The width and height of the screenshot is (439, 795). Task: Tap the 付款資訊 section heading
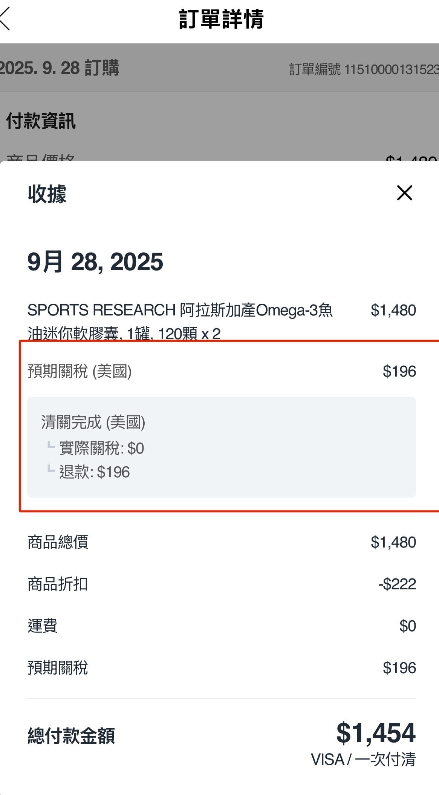(x=41, y=121)
